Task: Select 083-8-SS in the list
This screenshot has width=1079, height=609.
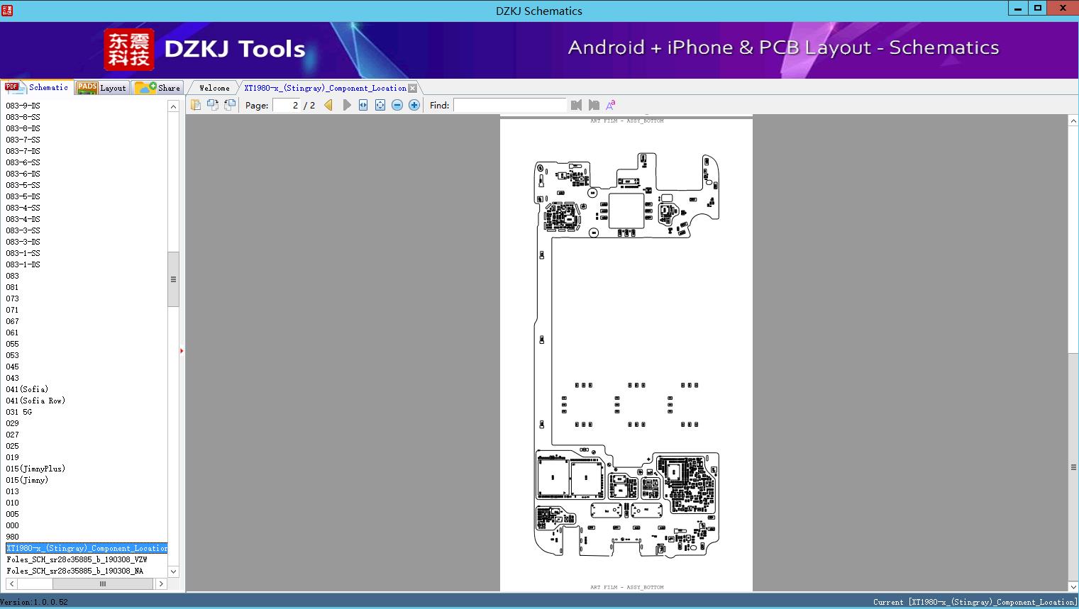Action: click(x=23, y=117)
